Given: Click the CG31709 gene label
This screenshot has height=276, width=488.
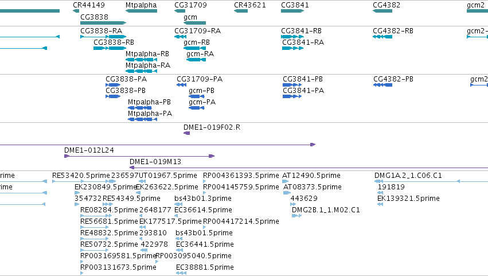Looking at the screenshot, I should pos(190,5).
